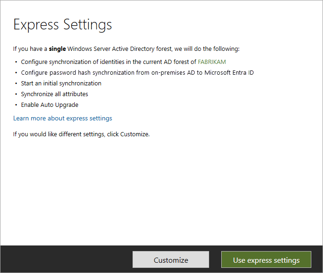Click the bullet dot before Enable Auto Upgrade
This screenshot has width=323, height=273.
click(x=16, y=105)
